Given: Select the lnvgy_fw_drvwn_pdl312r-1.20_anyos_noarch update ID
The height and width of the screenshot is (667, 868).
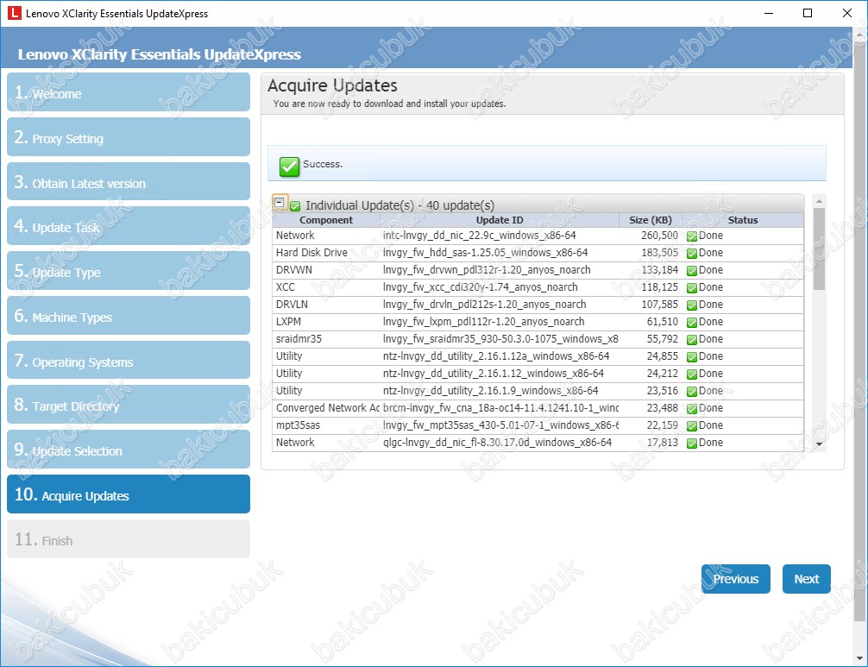Looking at the screenshot, I should (x=487, y=270).
